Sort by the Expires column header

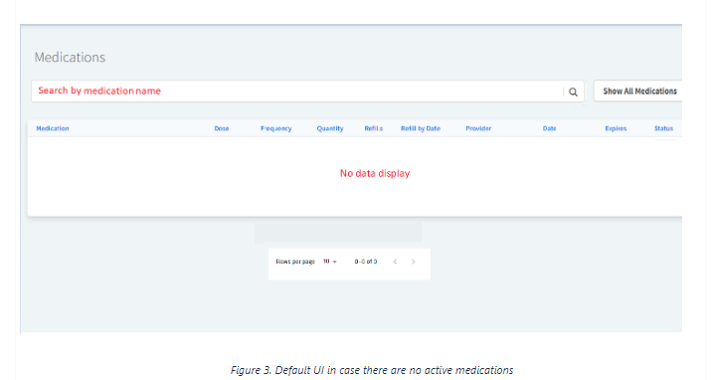[x=616, y=128]
